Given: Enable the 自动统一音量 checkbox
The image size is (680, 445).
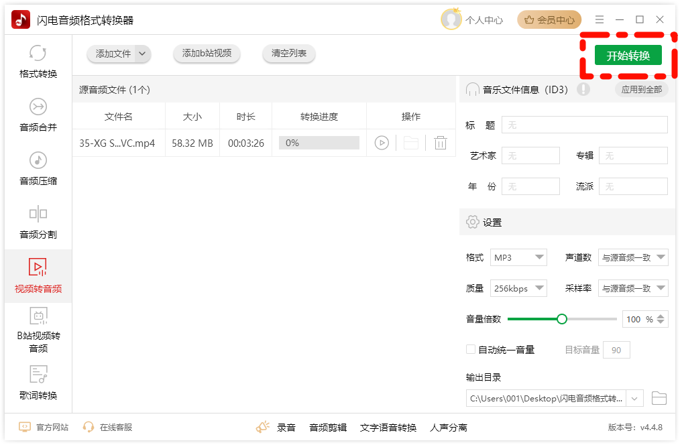Looking at the screenshot, I should coord(471,349).
